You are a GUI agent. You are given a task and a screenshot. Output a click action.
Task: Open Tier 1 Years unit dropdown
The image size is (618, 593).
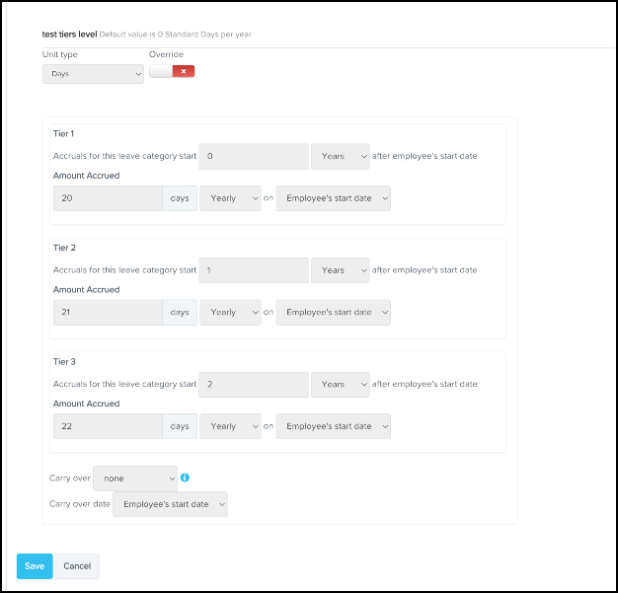[340, 156]
